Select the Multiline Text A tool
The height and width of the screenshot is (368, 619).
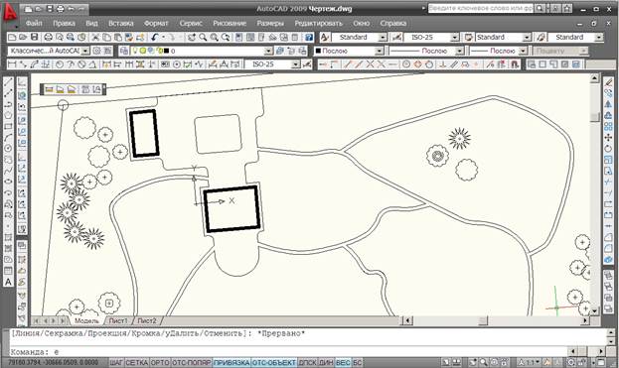point(8,282)
